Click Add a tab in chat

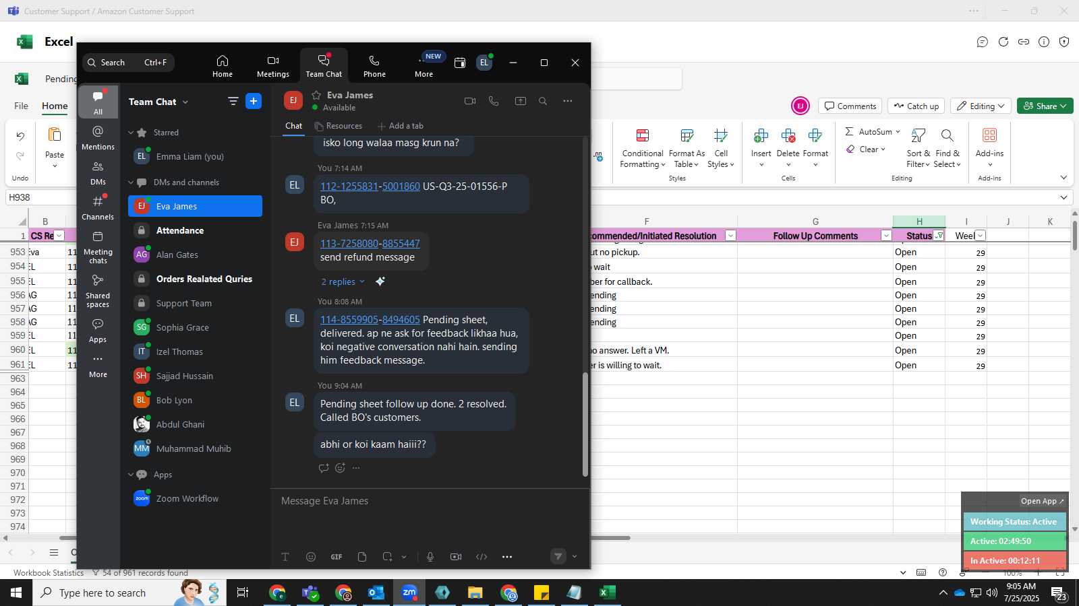click(401, 126)
